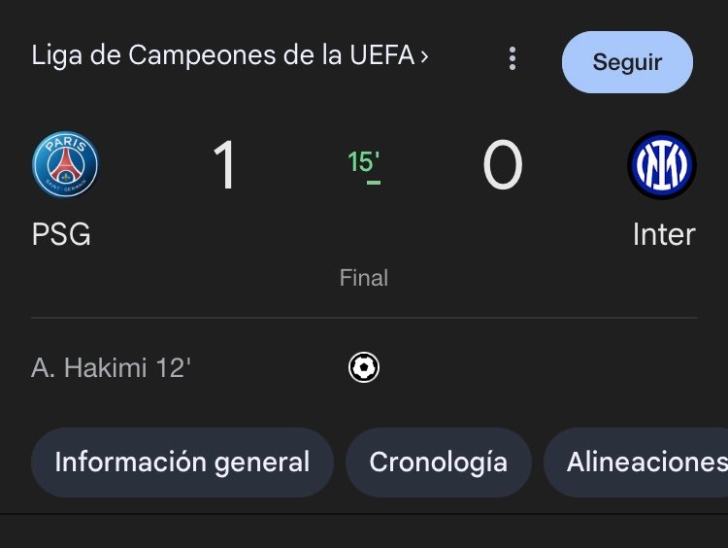This screenshot has width=728, height=548.
Task: Open the three-dot more options menu
Action: [513, 58]
